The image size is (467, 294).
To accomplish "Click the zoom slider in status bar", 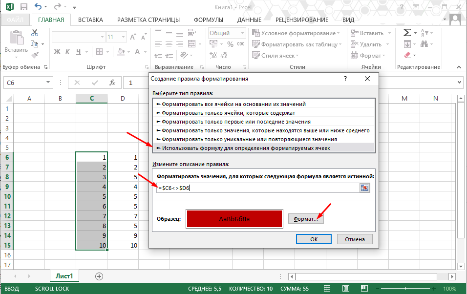I will click(405, 288).
